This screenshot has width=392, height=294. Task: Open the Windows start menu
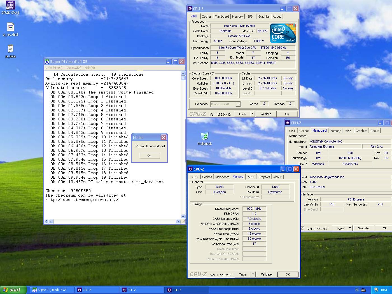(13, 290)
